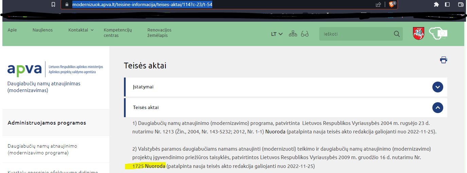This screenshot has height=173, width=467.
Task: Expand the Kontaktai menu dropdown
Action: (81, 30)
